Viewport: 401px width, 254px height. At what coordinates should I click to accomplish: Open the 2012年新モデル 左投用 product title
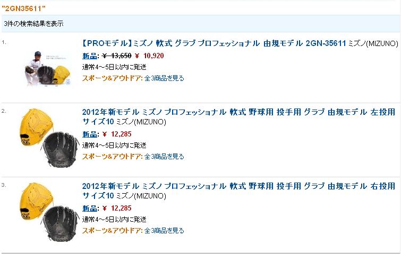(239, 112)
